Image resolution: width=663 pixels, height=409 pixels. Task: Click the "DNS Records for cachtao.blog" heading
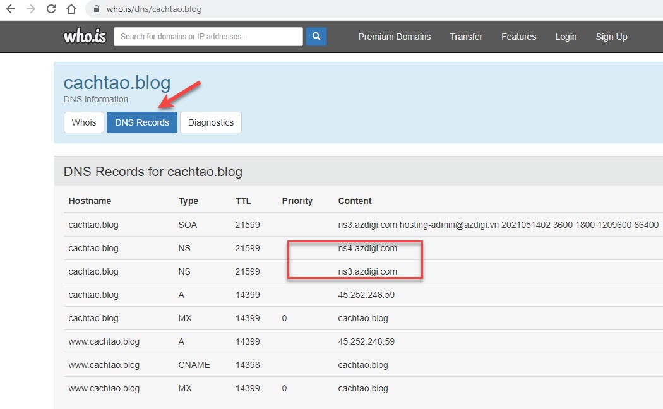point(153,172)
